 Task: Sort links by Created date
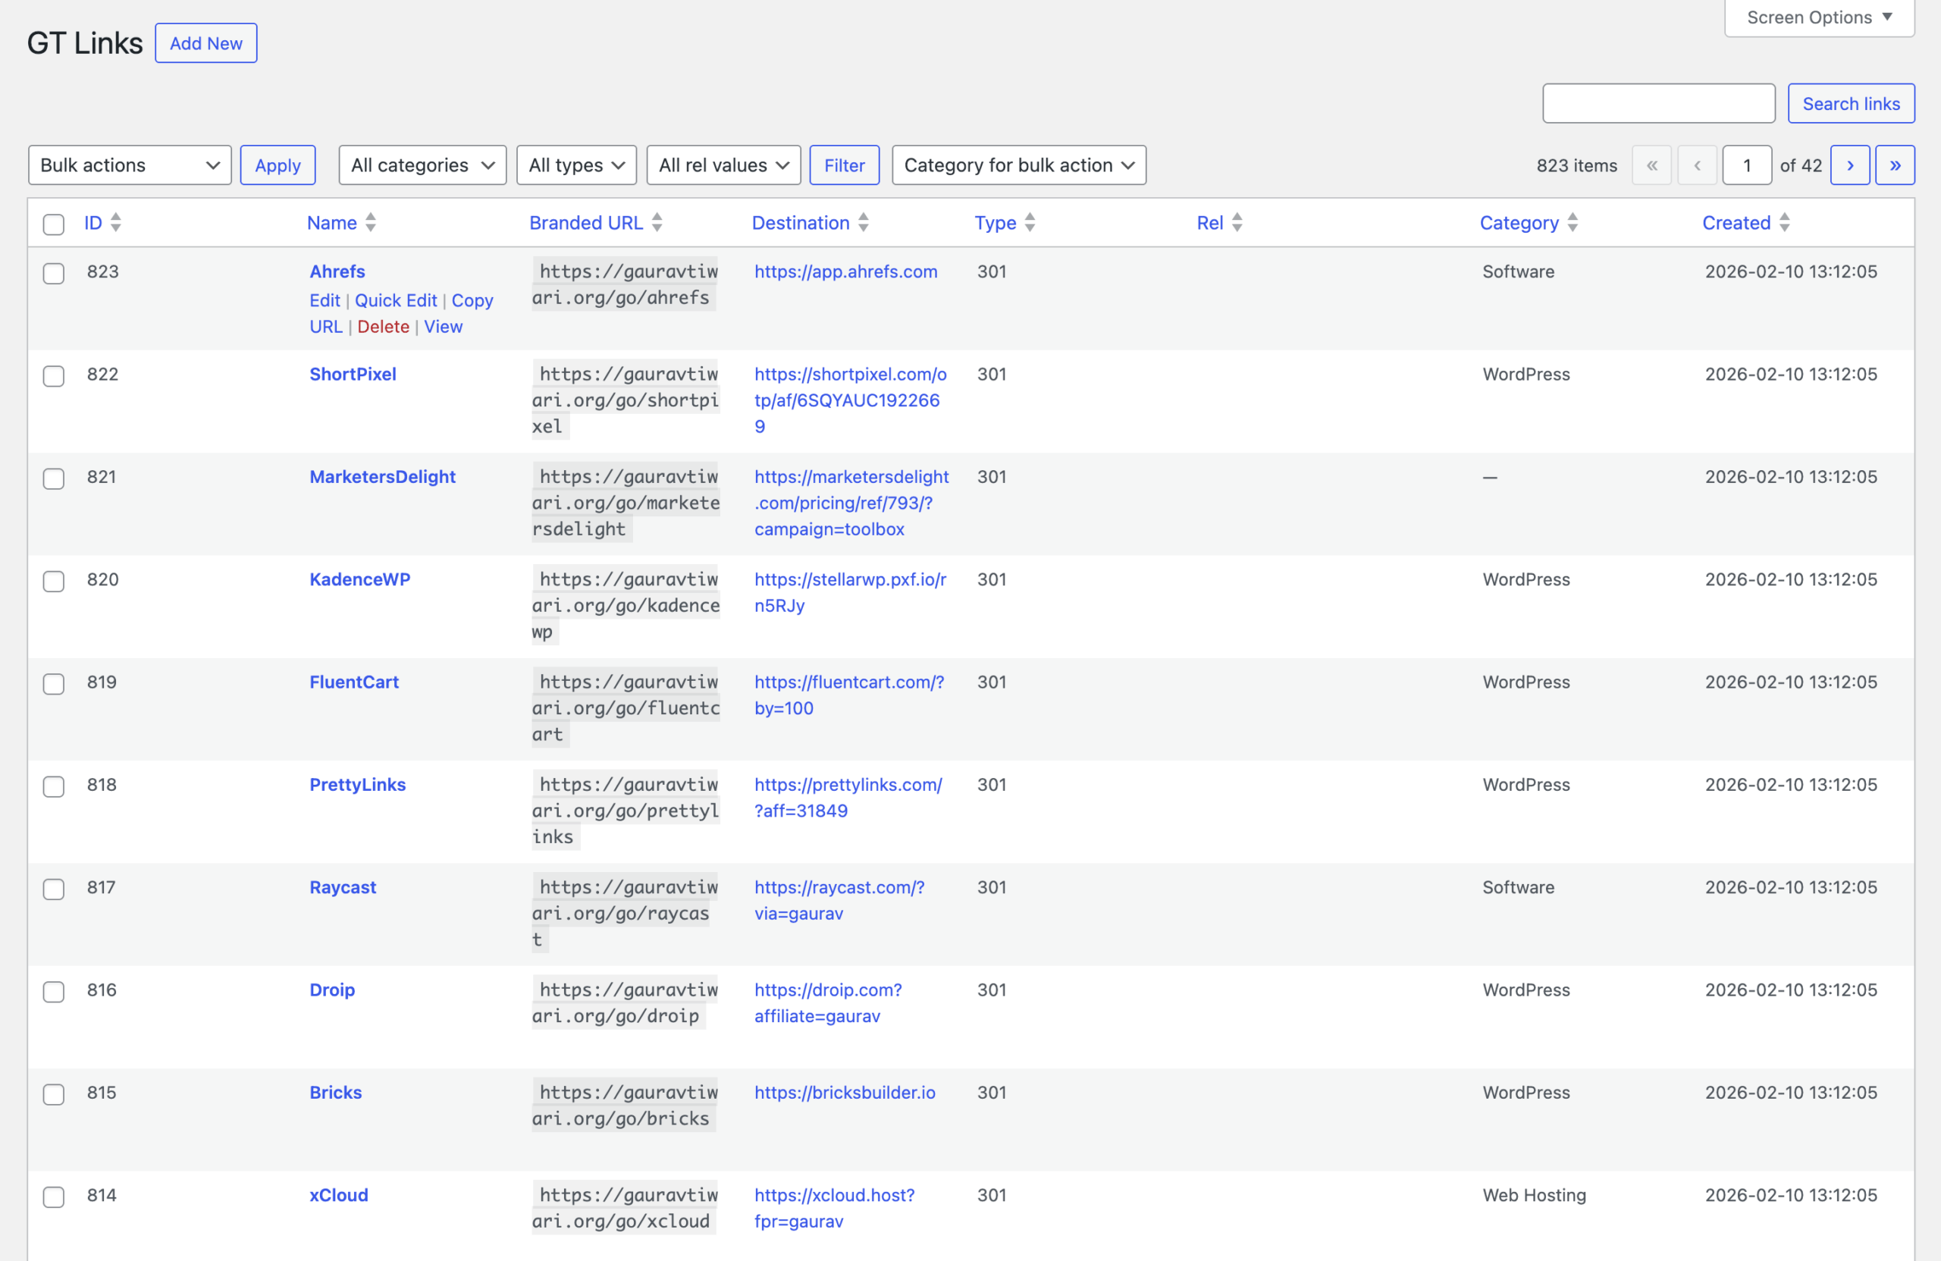point(1736,223)
